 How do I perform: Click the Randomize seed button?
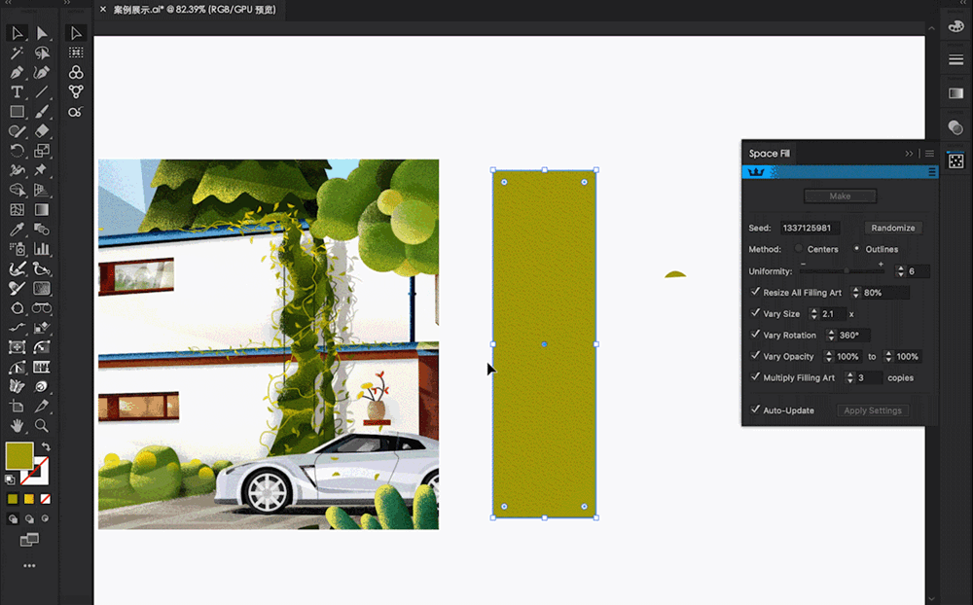tap(893, 228)
